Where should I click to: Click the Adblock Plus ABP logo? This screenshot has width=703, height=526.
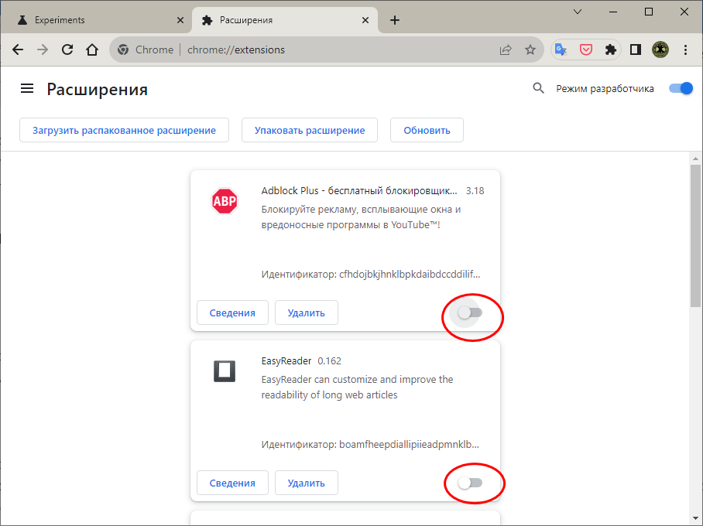pyautogui.click(x=225, y=200)
